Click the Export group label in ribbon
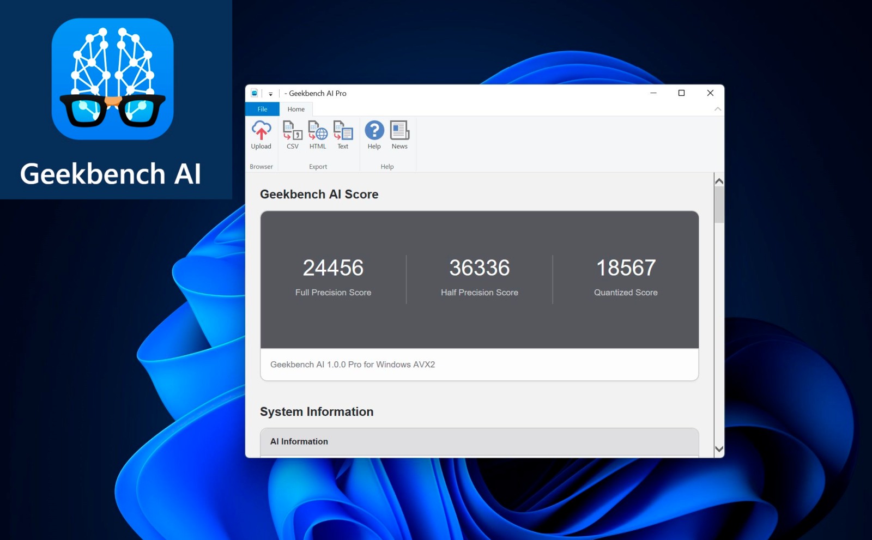 click(x=318, y=167)
